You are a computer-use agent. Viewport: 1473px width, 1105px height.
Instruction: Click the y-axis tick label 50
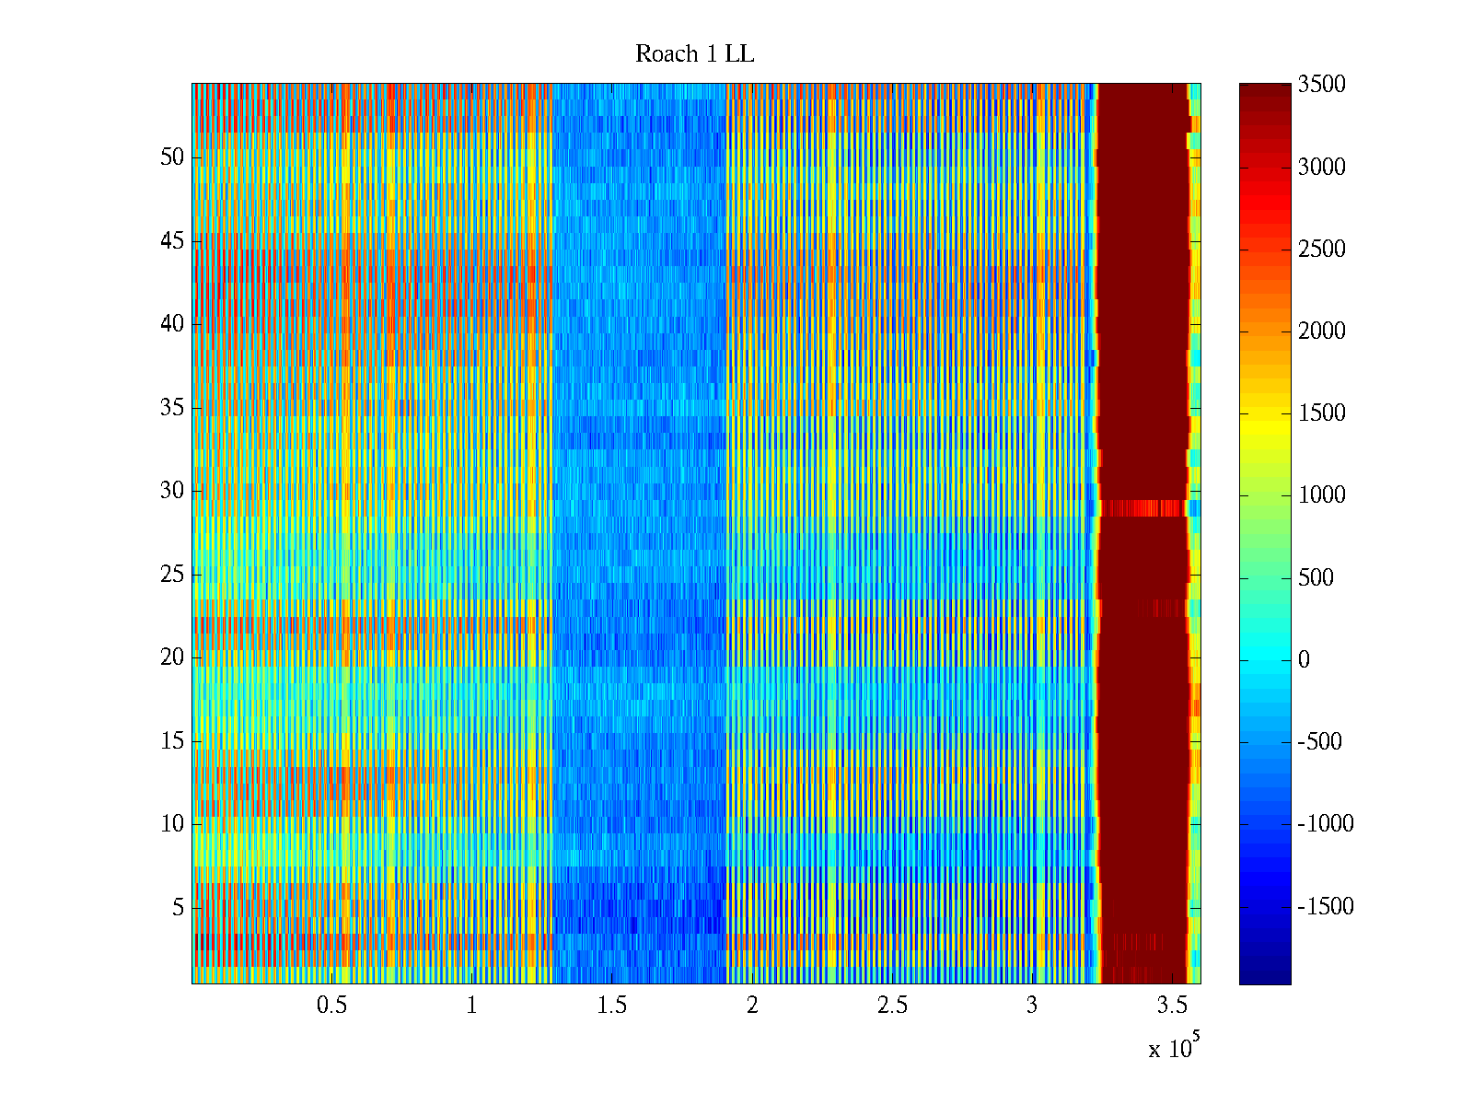pyautogui.click(x=172, y=157)
